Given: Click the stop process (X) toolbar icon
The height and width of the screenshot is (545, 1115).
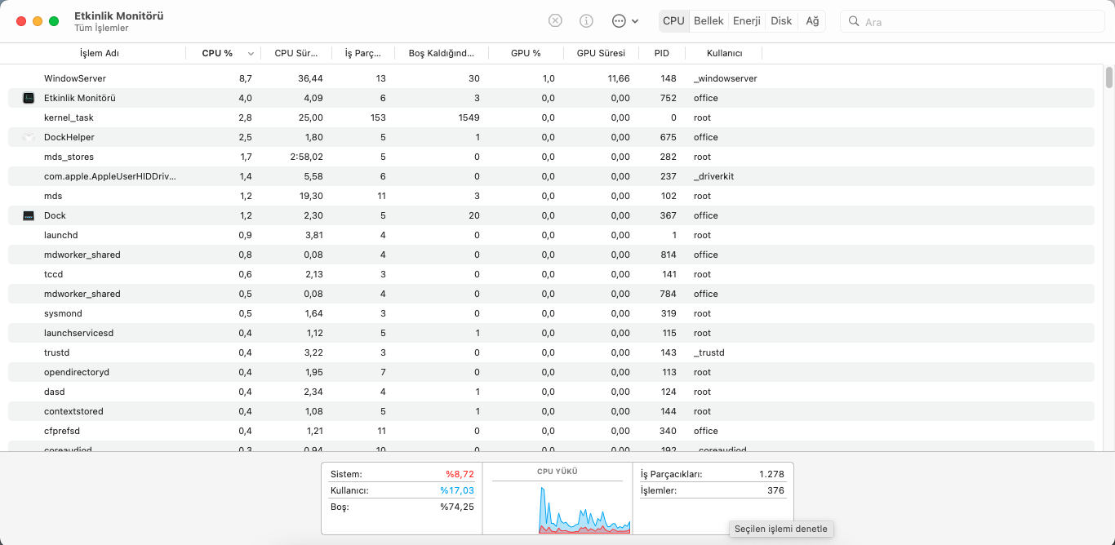Looking at the screenshot, I should tap(555, 21).
